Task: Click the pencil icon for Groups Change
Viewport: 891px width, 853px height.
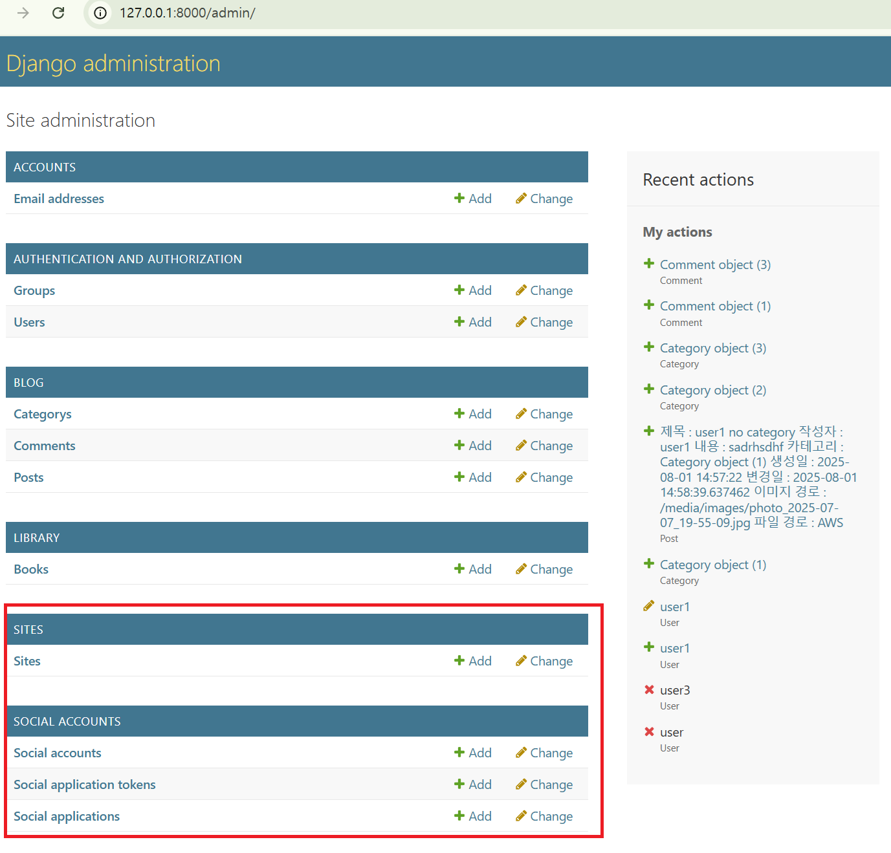Action: tap(521, 290)
